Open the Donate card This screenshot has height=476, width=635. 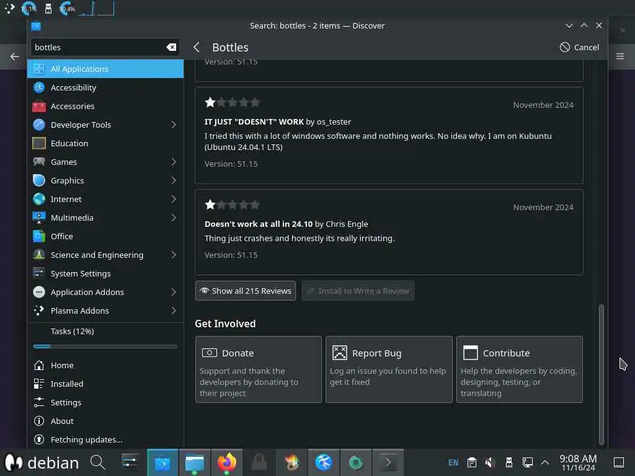259,369
